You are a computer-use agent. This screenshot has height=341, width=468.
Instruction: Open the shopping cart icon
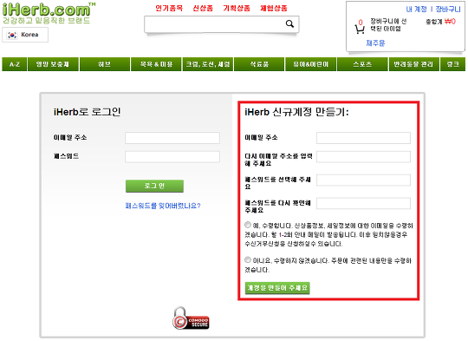360,30
